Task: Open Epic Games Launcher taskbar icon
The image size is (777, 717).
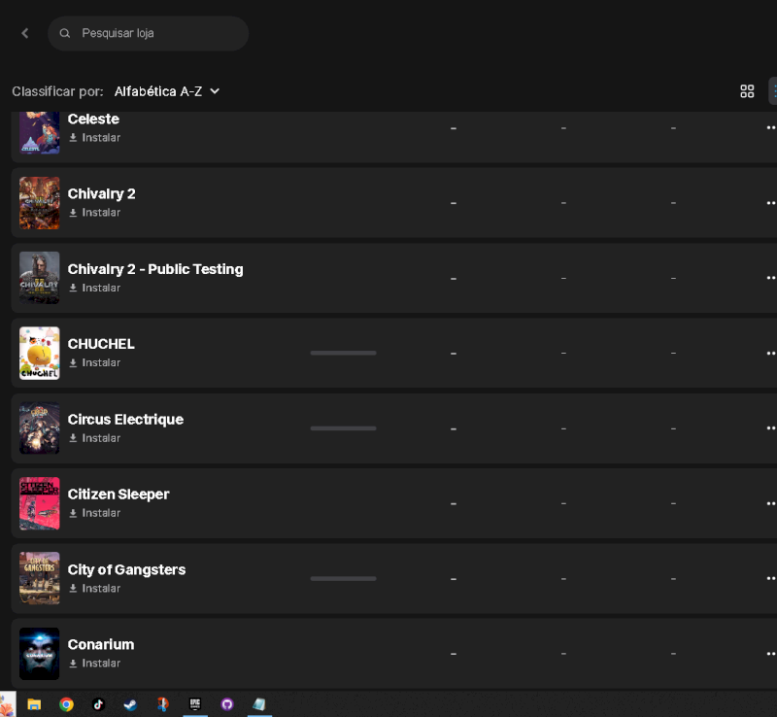Action: (195, 704)
